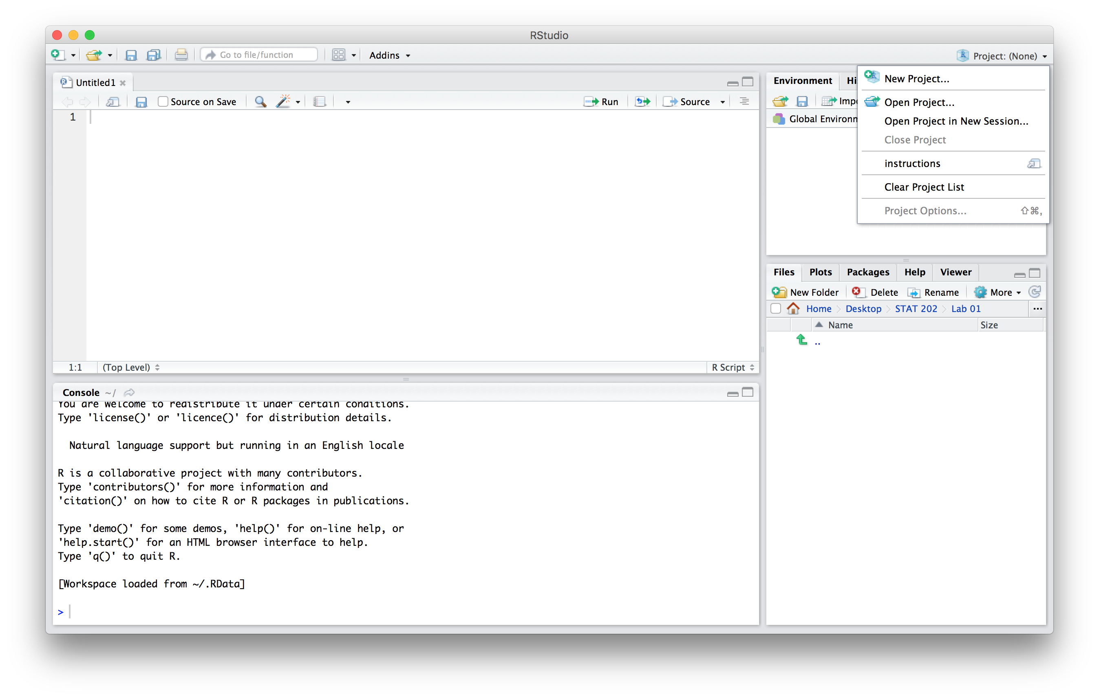Select Open Project option

pos(919,102)
